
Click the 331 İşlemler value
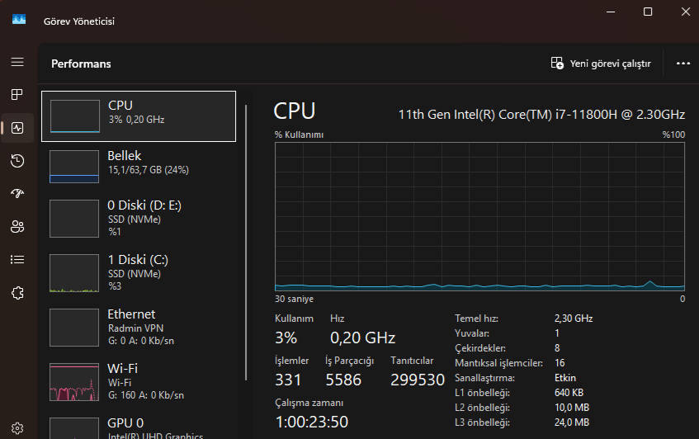click(x=288, y=380)
